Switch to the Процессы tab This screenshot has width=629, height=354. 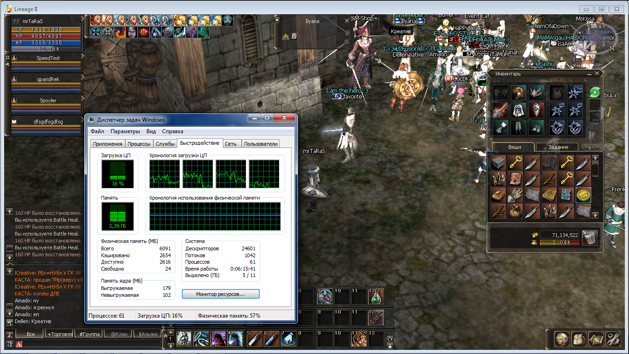[139, 144]
